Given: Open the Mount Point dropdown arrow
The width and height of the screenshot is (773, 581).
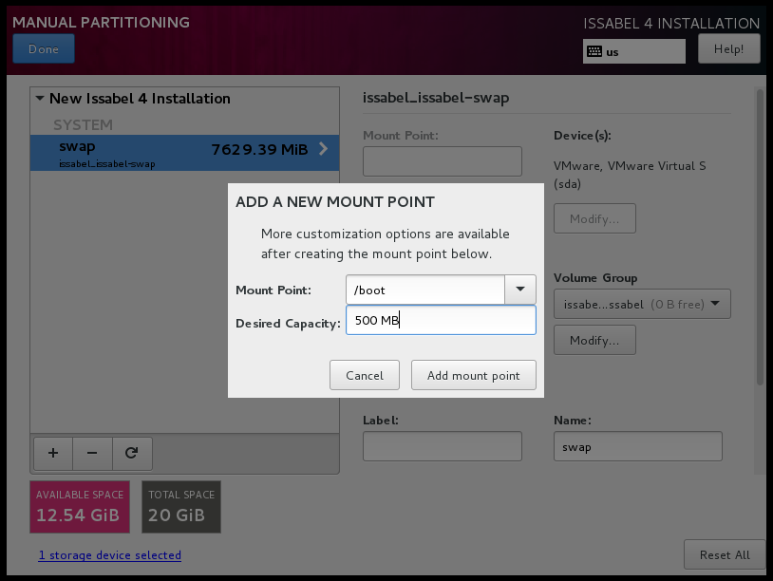Looking at the screenshot, I should 519,290.
